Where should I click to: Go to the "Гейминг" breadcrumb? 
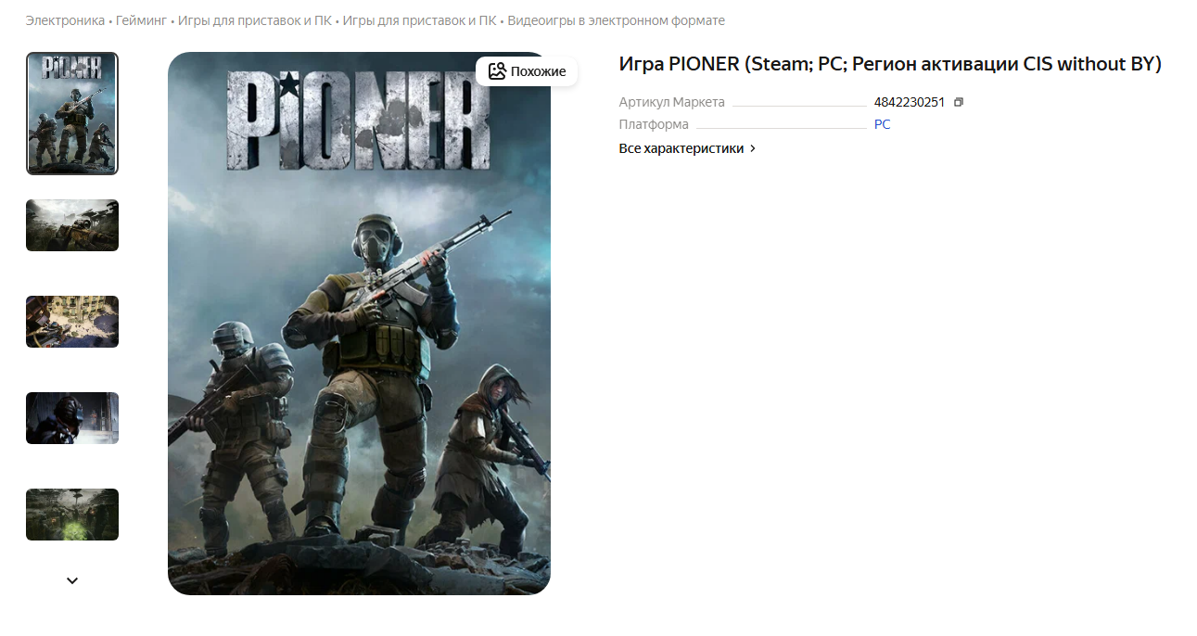pos(141,20)
